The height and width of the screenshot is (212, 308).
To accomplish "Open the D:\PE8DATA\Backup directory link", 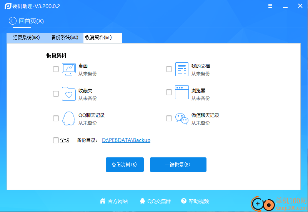I will click(x=126, y=140).
